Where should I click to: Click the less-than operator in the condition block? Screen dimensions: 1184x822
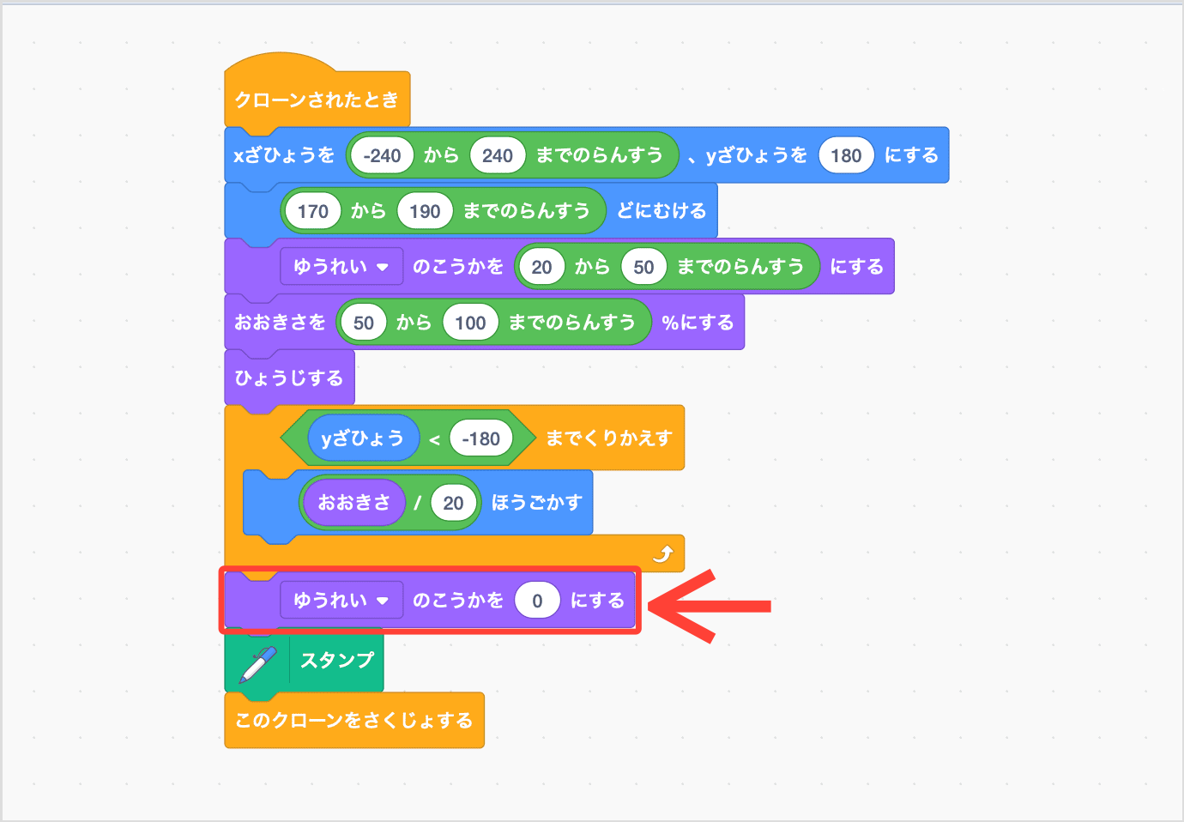click(434, 439)
